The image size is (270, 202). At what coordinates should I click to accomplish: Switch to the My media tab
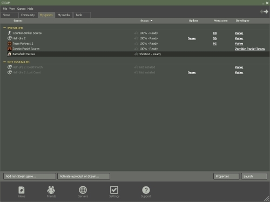[x=64, y=15]
